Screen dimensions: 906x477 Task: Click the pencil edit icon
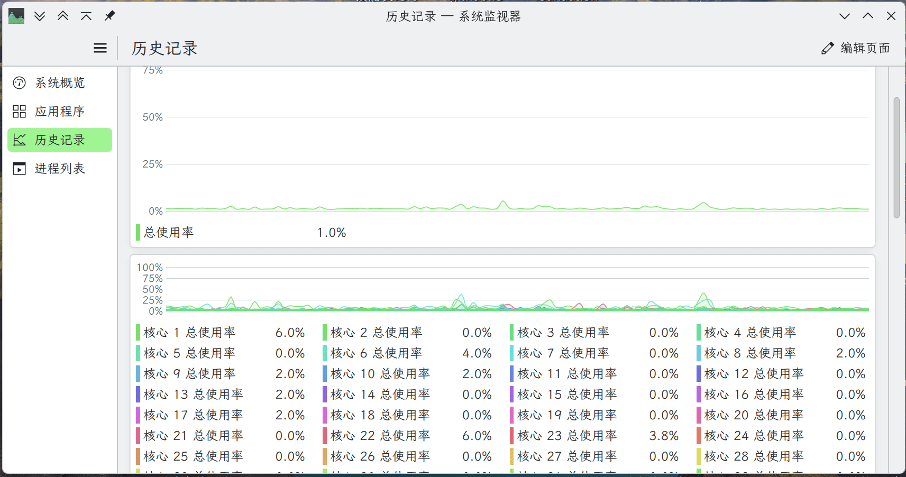[x=828, y=48]
